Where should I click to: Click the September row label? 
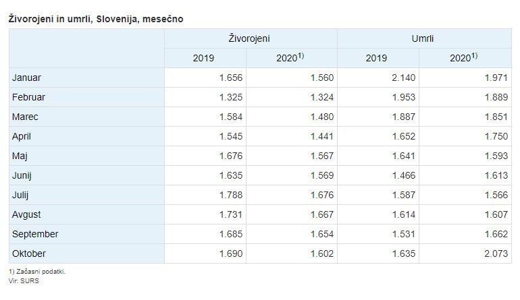(35, 234)
